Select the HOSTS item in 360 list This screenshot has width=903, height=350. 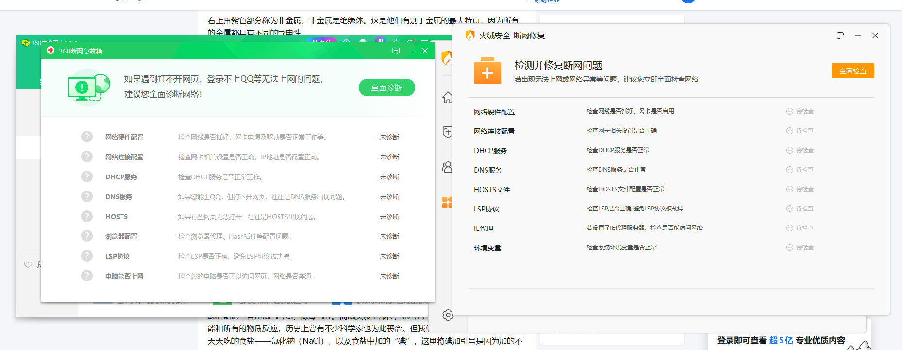coord(117,217)
